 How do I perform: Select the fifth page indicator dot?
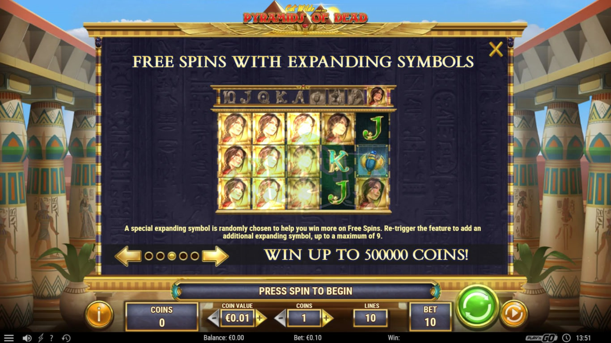195,256
